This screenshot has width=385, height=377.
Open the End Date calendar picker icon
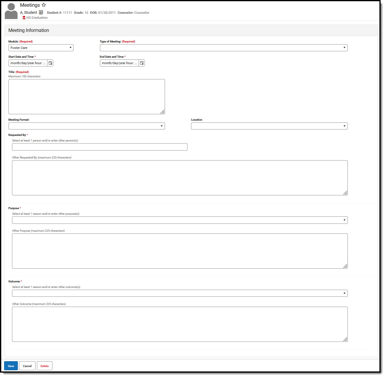click(x=142, y=63)
